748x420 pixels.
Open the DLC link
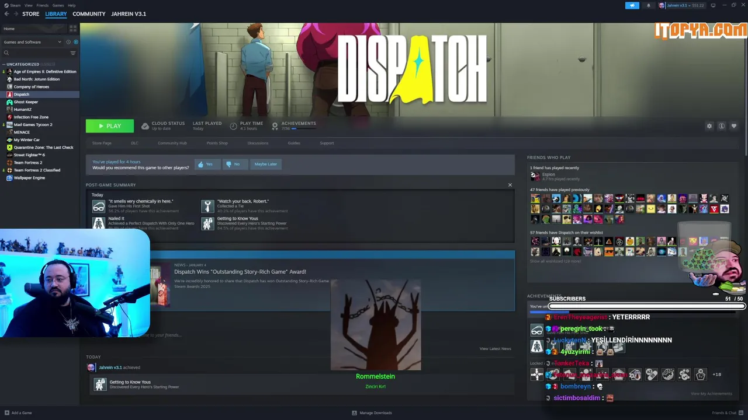[134, 143]
